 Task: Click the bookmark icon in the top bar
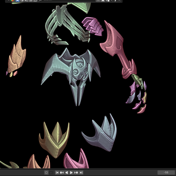pyautogui.click(x=103, y=1)
